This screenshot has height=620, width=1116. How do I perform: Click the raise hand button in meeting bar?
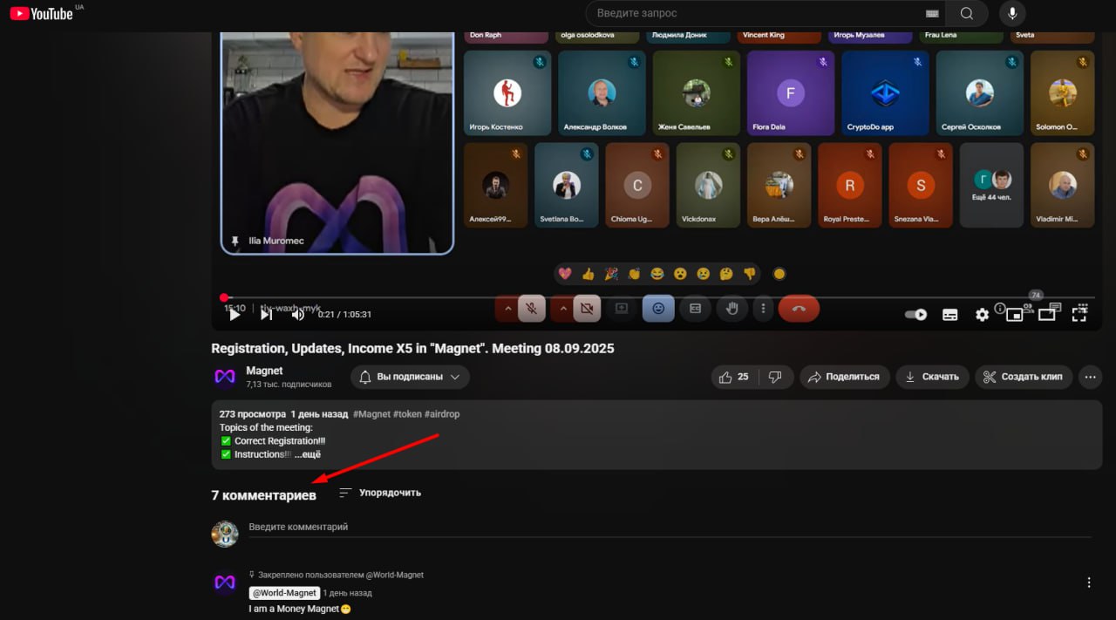[x=732, y=308]
